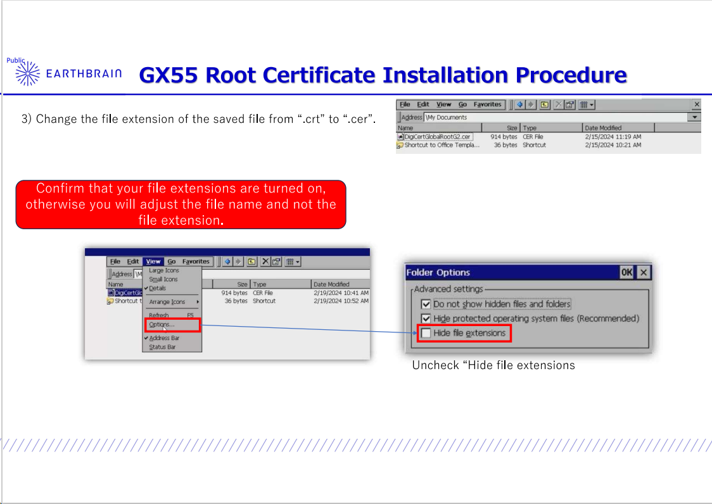Sort by Date Modified in My Documents window

click(x=618, y=128)
